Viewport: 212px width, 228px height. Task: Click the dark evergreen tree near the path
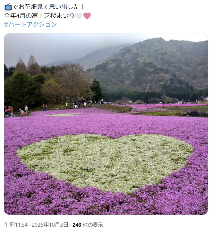pyautogui.click(x=96, y=90)
